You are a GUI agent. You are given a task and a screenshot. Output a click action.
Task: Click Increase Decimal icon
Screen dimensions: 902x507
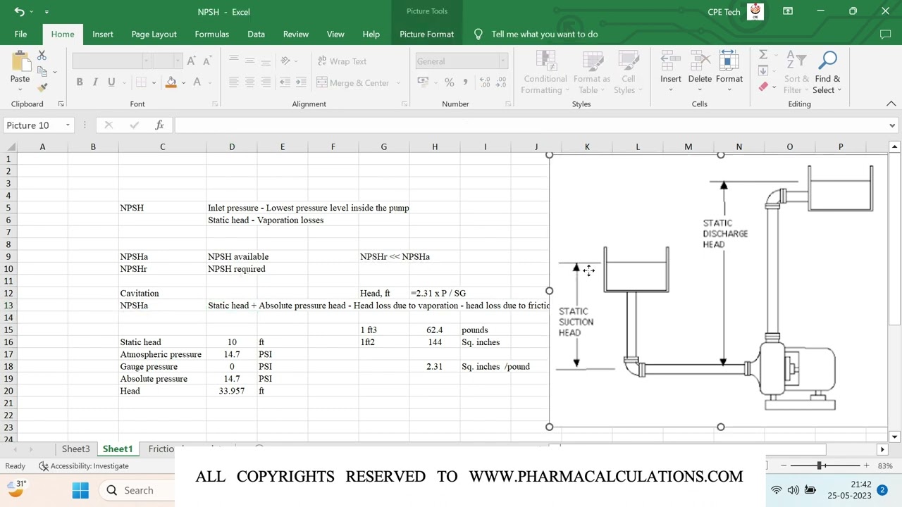(x=485, y=82)
